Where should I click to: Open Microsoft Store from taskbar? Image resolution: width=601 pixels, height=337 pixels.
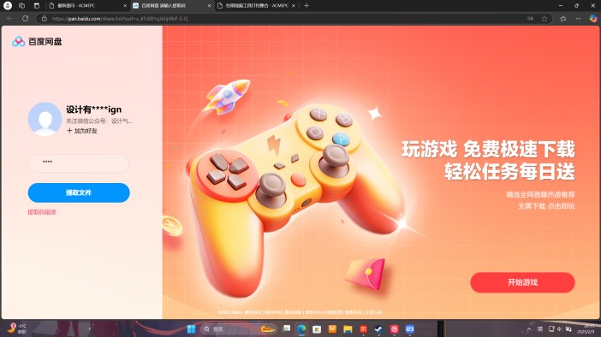coord(317,329)
